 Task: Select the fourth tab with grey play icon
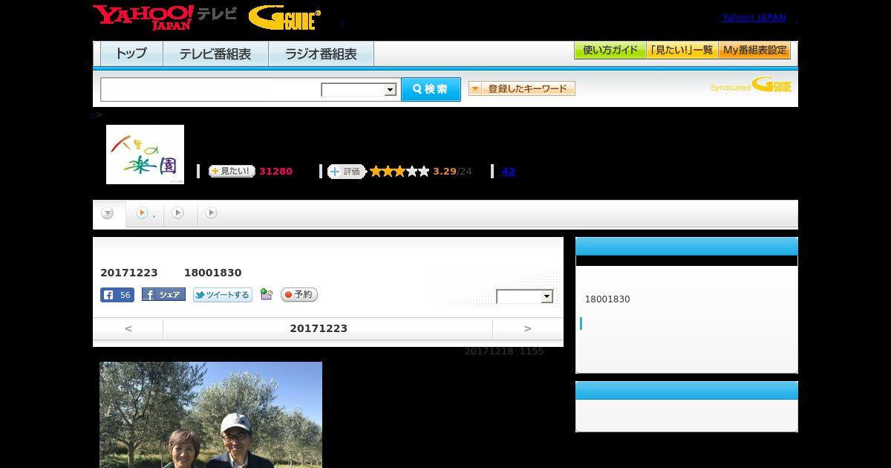pyautogui.click(x=212, y=213)
